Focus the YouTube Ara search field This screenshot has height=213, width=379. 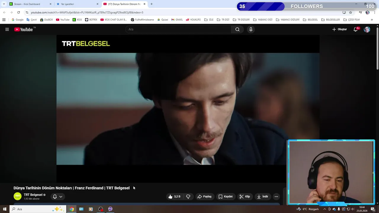coord(178,29)
